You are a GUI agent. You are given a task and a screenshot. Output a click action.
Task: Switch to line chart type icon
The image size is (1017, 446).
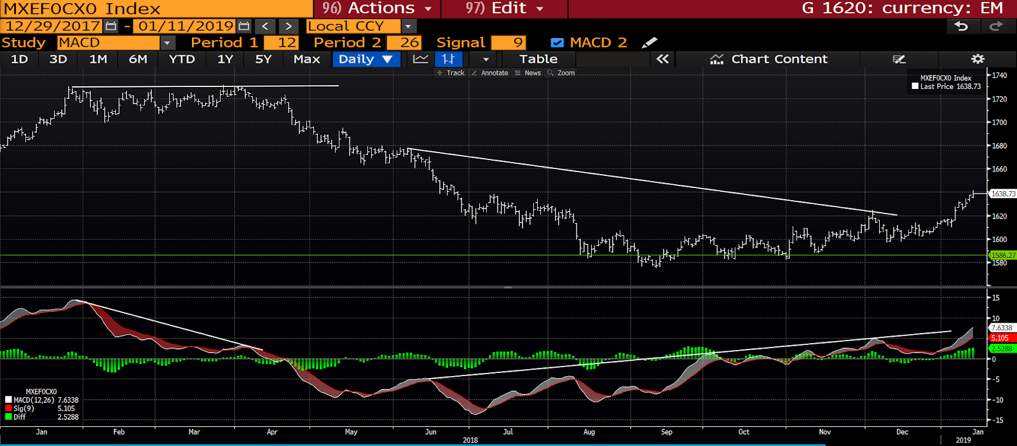tap(420, 59)
